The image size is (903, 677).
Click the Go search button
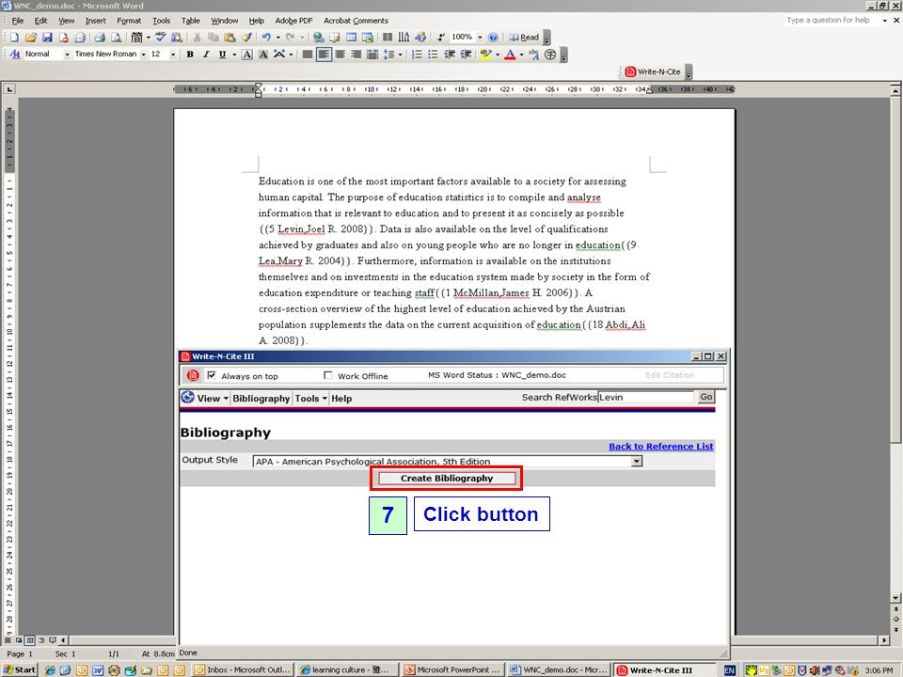point(706,397)
